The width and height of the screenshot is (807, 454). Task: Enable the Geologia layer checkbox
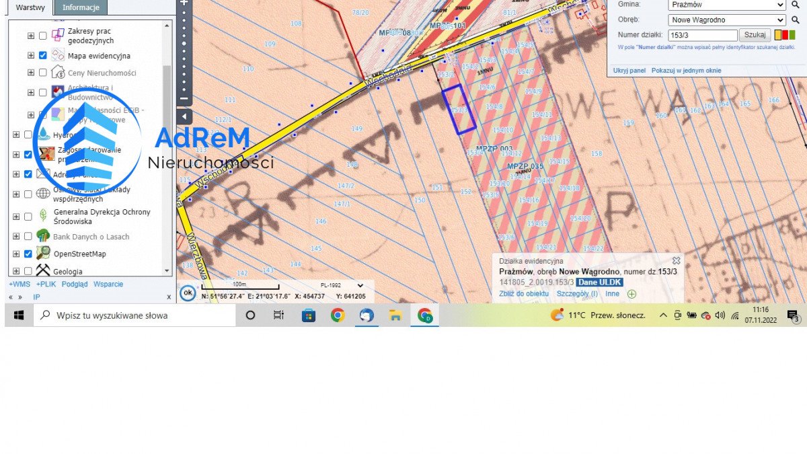pos(28,271)
